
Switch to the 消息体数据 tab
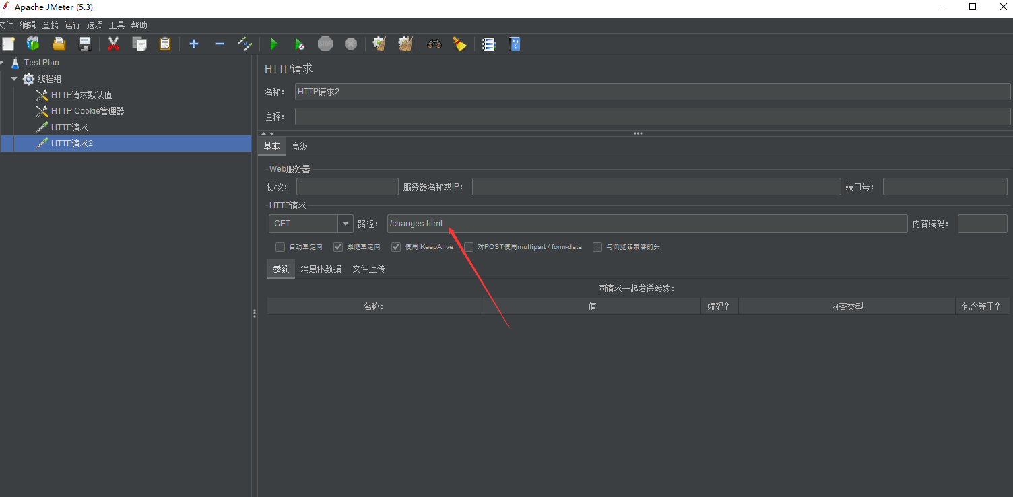click(321, 268)
